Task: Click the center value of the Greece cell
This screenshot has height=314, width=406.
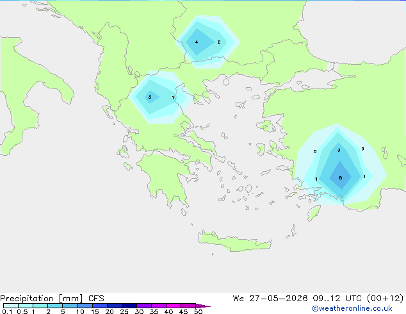Action: 150,97
